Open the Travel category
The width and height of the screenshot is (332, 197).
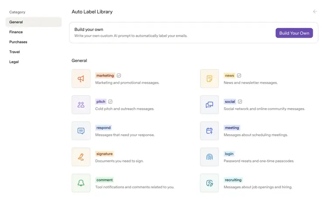tap(14, 52)
